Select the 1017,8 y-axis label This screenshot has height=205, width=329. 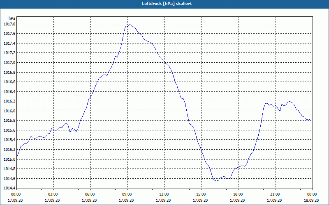click(9, 24)
